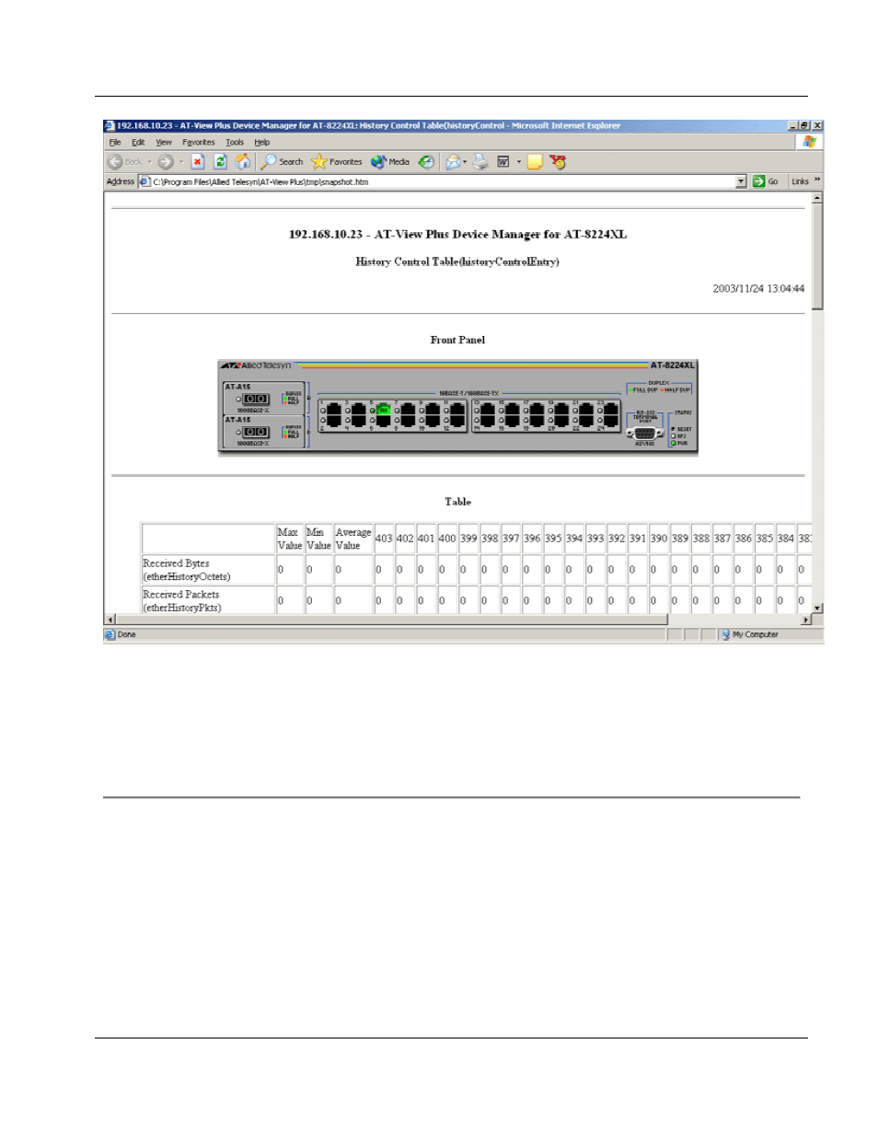This screenshot has height=1137, width=878.
Task: Click the 'Front Panel' heading
Action: point(457,340)
